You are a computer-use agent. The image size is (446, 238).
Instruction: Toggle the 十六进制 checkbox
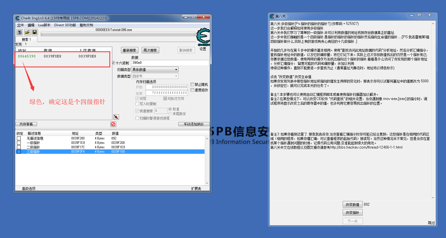tap(114, 63)
